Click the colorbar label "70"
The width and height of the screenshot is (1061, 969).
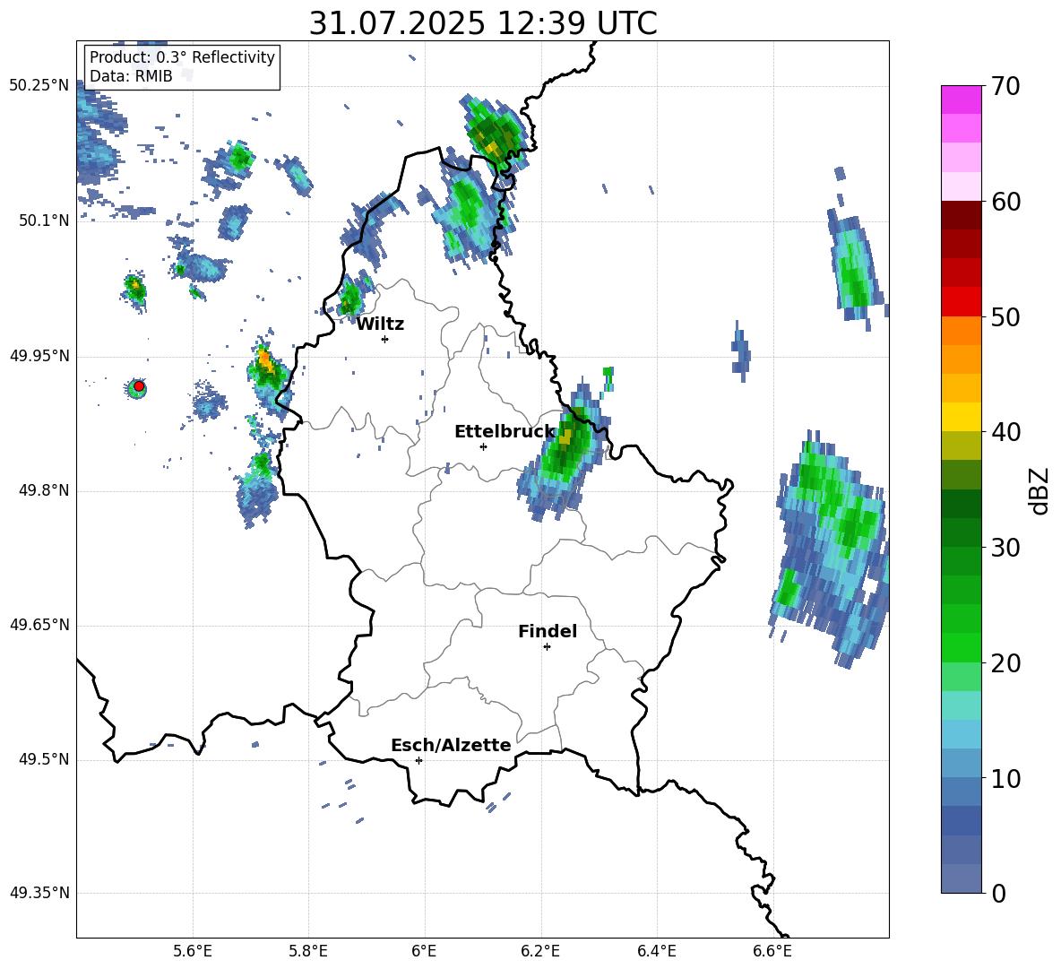[1005, 87]
